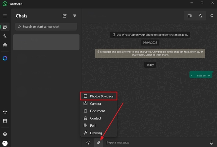This screenshot has width=217, height=147.
Task: Open the chat filter icon
Action: click(x=75, y=16)
